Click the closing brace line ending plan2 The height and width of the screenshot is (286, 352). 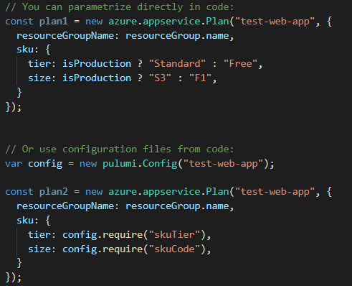(x=14, y=277)
